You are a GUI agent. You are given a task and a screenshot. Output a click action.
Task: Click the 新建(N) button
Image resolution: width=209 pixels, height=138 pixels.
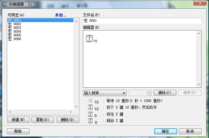[x=18, y=120]
